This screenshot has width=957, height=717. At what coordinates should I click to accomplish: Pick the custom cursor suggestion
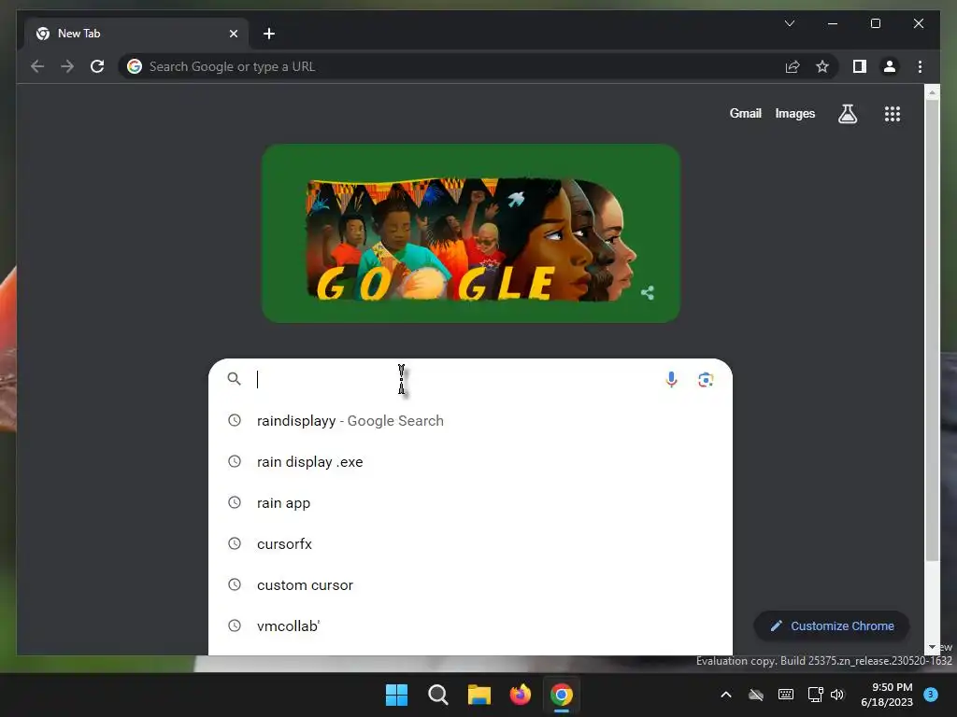pyautogui.click(x=470, y=584)
